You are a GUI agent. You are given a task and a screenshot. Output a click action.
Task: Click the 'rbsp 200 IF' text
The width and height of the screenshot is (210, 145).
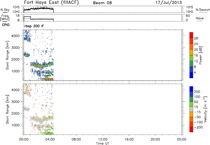point(34,26)
